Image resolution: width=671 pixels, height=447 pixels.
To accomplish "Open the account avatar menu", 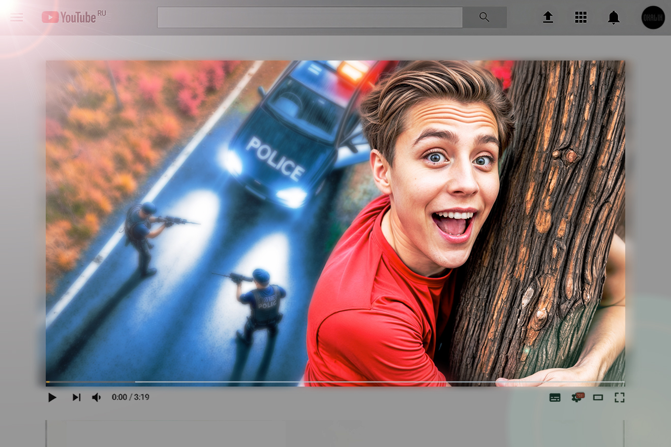I will pos(653,17).
